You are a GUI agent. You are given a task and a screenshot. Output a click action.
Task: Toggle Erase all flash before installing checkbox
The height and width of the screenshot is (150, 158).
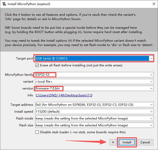tap(37, 65)
